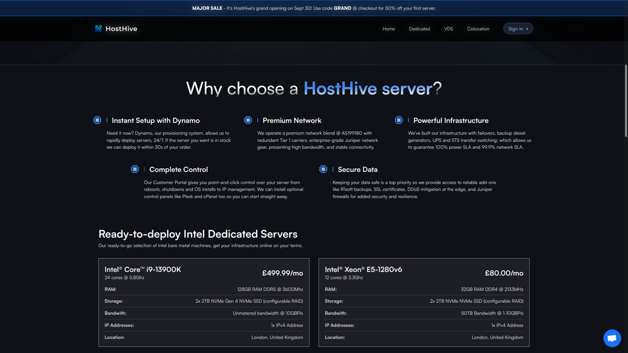Click '128GB RAM DDR5 @ 3600Mhz' value

click(270, 289)
